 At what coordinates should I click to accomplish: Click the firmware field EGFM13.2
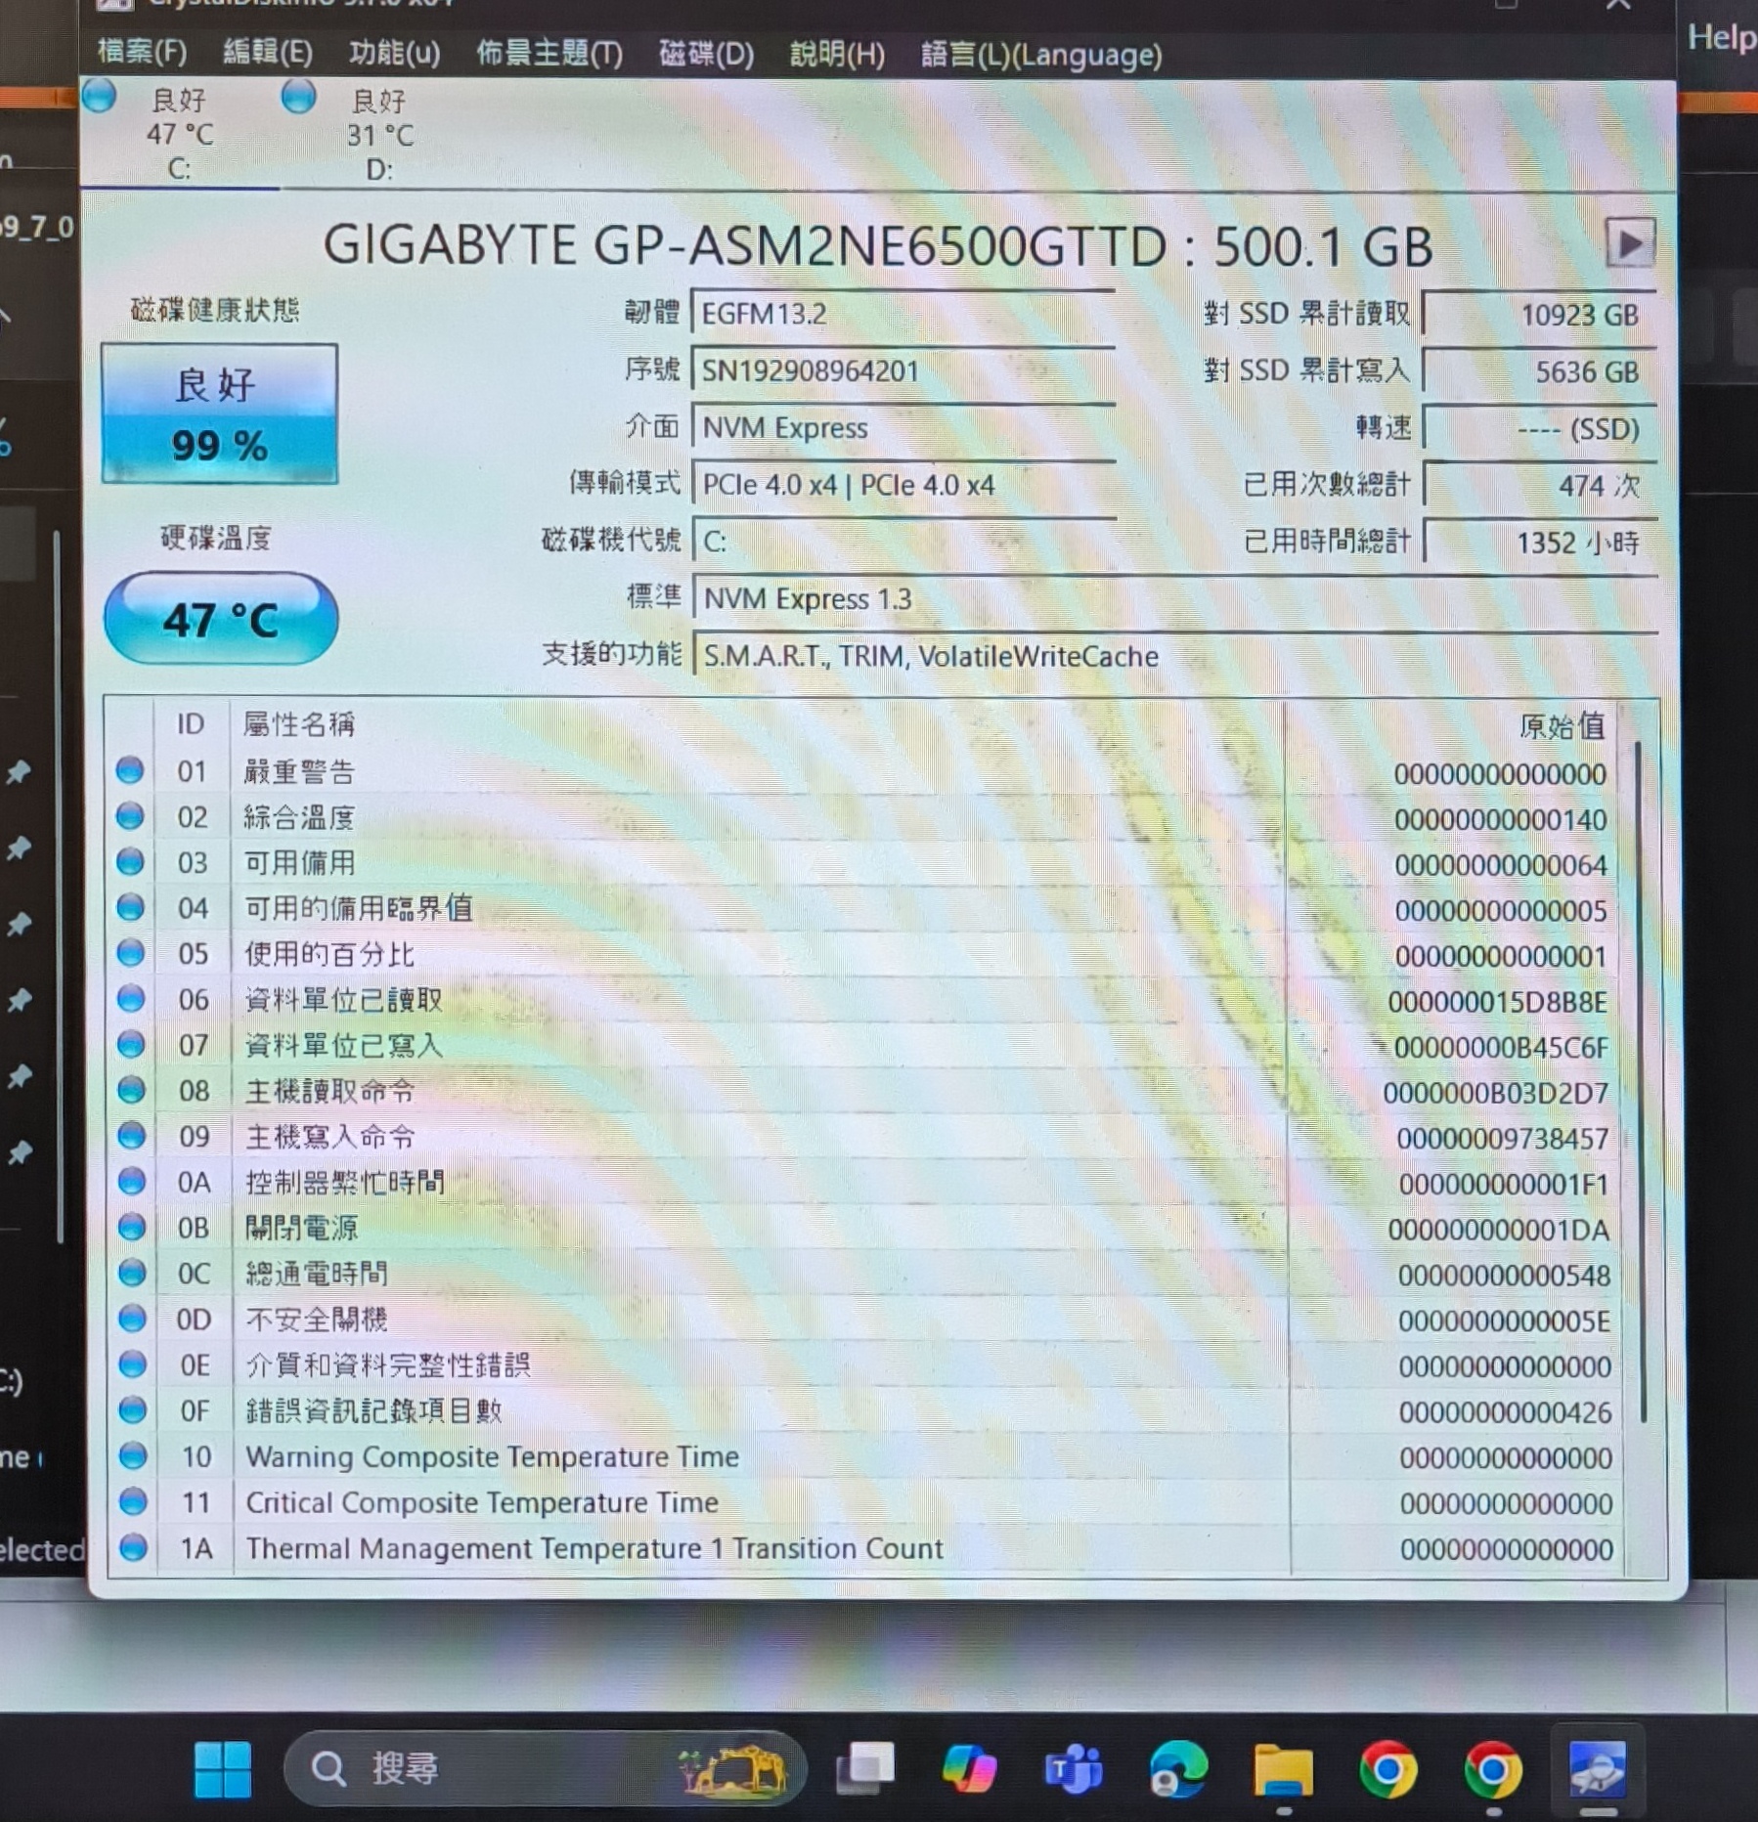coord(902,314)
